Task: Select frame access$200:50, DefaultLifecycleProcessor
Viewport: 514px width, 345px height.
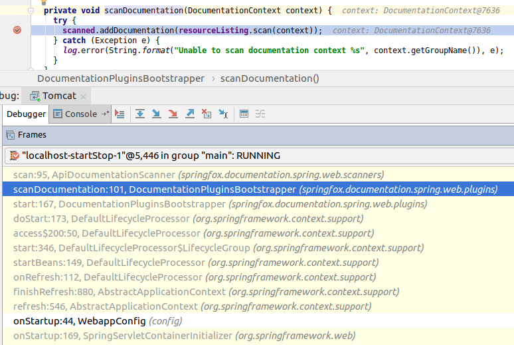Action: click(x=258, y=233)
